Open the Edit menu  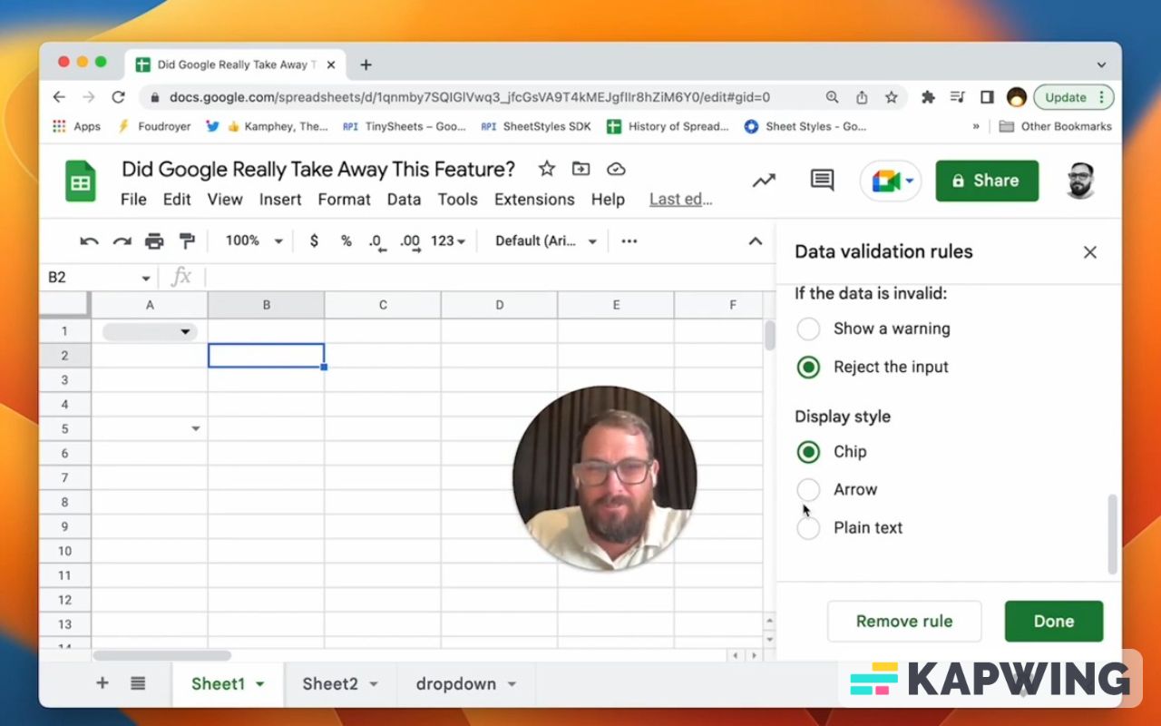tap(177, 200)
